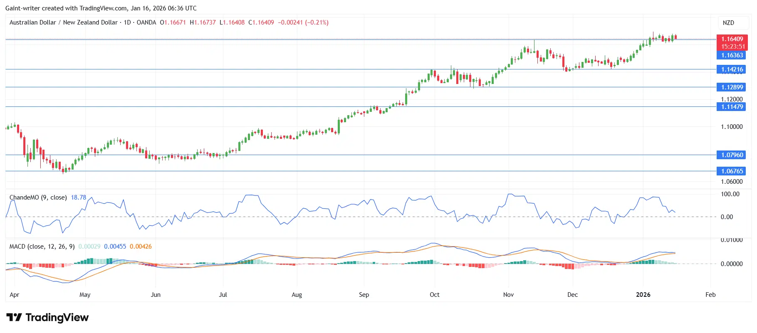This screenshot has height=333, width=757.
Task: Open the NZD currency selector
Action: [728, 23]
